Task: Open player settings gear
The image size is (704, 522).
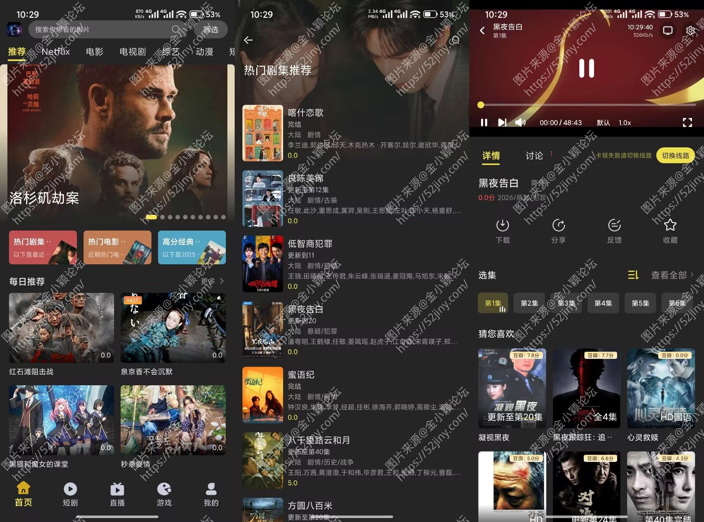Action: [690, 30]
